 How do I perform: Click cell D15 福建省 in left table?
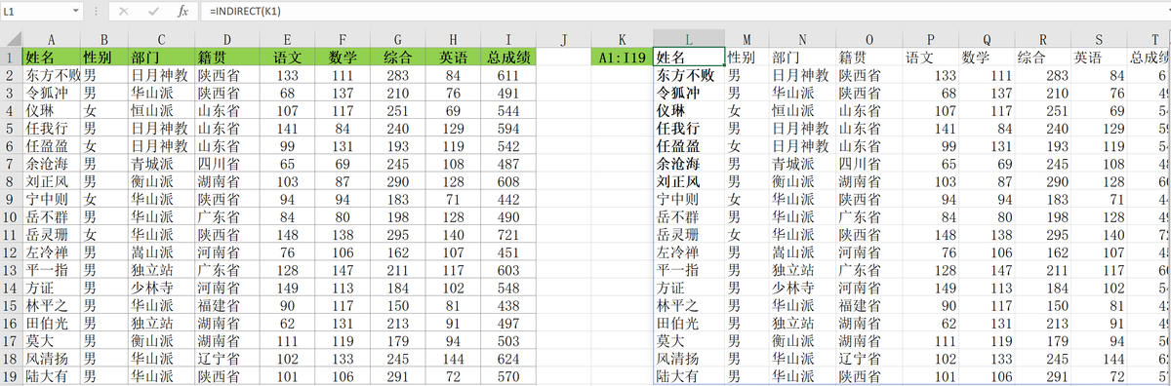coord(226,305)
